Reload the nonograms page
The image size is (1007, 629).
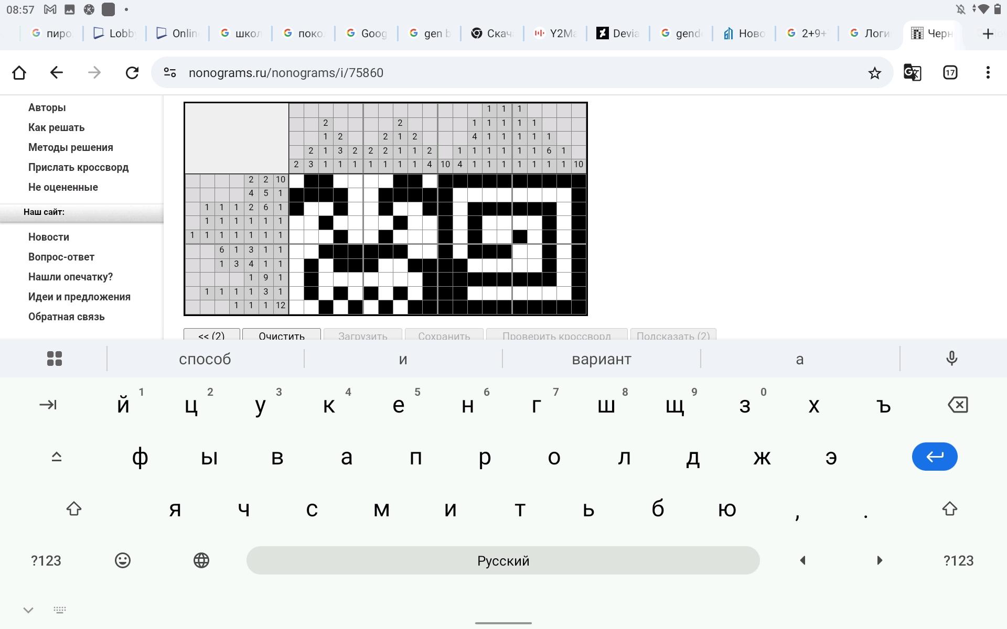(132, 73)
